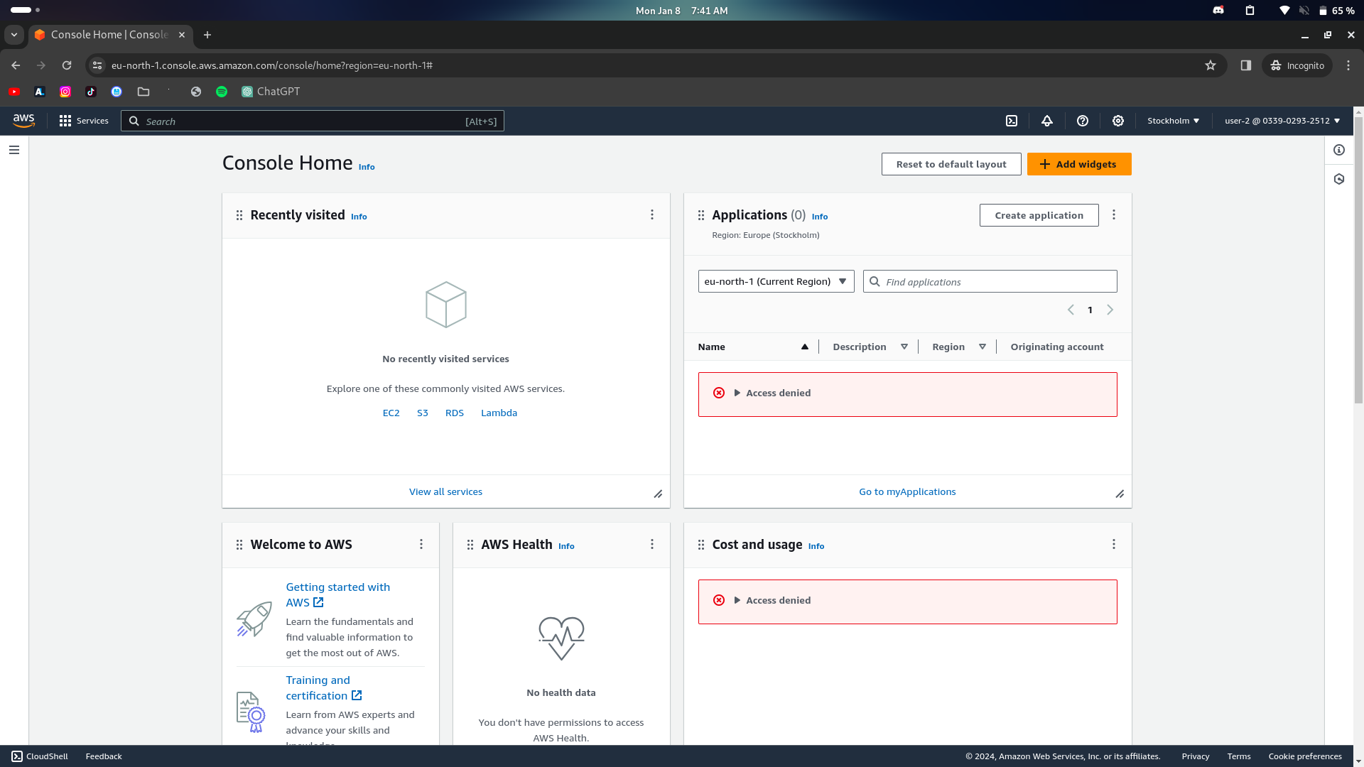Open the eu-north-1 Current Region dropdown
Screen dimensions: 1364x767
tap(776, 281)
